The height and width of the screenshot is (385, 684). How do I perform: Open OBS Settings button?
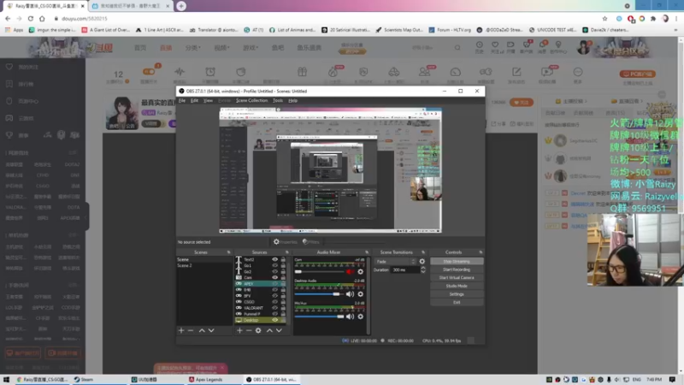point(457,293)
